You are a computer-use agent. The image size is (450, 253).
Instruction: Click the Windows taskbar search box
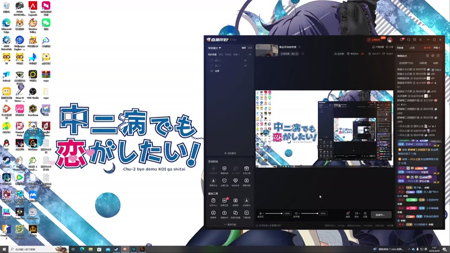click(39, 249)
